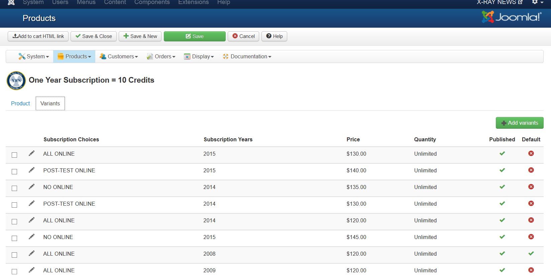551x276 pixels.
Task: Switch to the Product tab
Action: coord(20,103)
